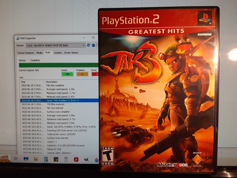
Task: Select the 'File test complete' log entry
Action: pyautogui.click(x=55, y=86)
